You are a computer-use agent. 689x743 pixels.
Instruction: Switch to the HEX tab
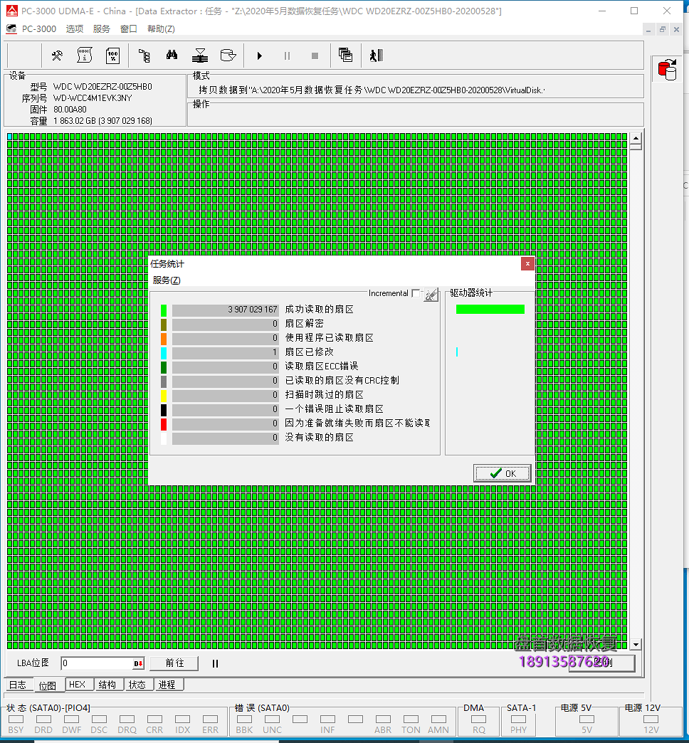pos(78,684)
